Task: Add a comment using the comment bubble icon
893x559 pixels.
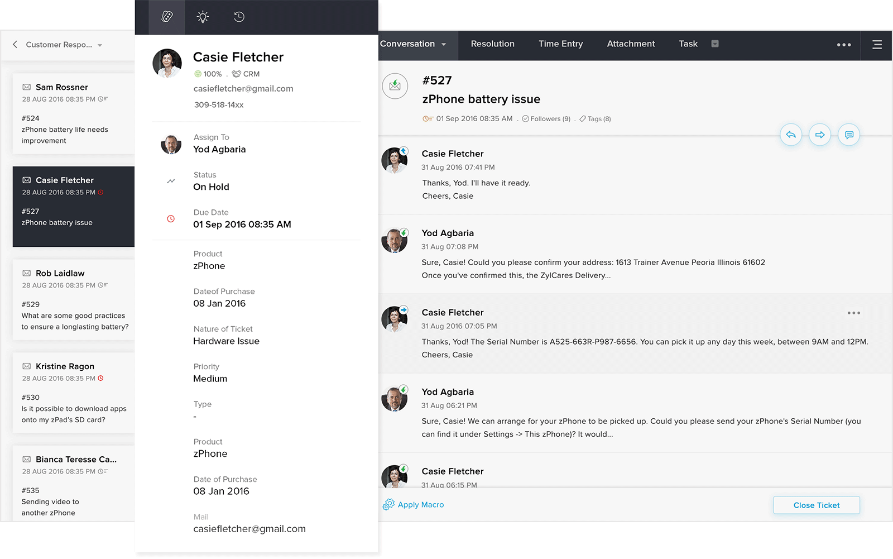Action: tap(849, 135)
